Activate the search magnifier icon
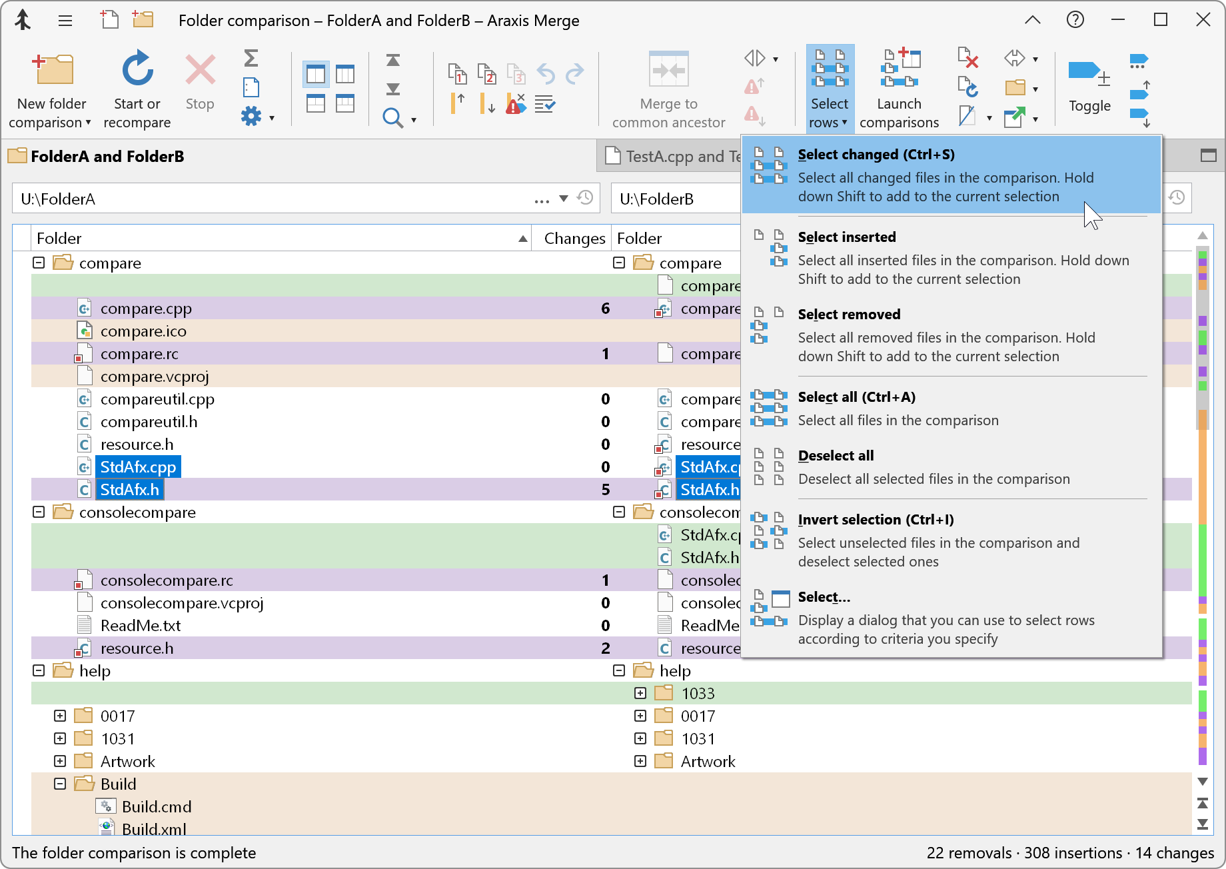This screenshot has height=869, width=1226. [393, 117]
